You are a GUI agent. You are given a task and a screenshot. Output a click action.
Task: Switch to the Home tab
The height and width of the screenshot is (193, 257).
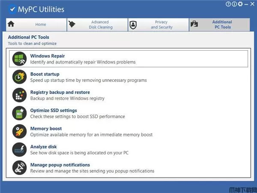(x=36, y=24)
